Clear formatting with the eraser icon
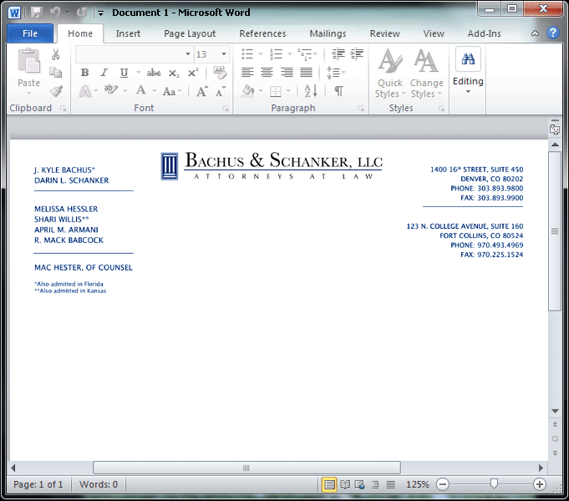Image resolution: width=569 pixels, height=501 pixels. tap(220, 72)
